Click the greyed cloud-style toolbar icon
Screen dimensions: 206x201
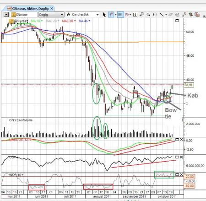coord(177,15)
